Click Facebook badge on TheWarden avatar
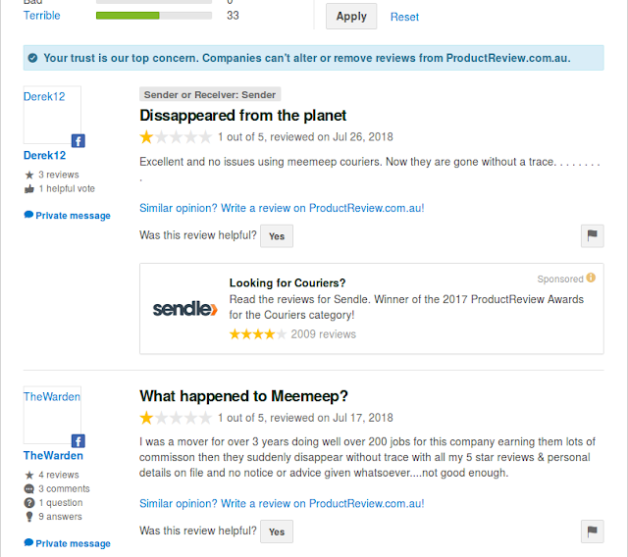This screenshot has width=628, height=557. (78, 441)
